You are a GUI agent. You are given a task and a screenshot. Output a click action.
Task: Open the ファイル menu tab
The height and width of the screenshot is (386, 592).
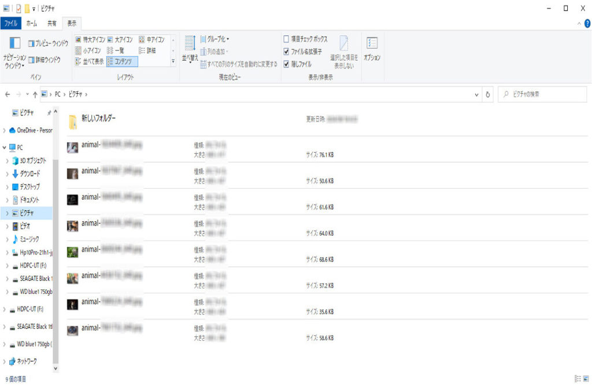point(10,24)
